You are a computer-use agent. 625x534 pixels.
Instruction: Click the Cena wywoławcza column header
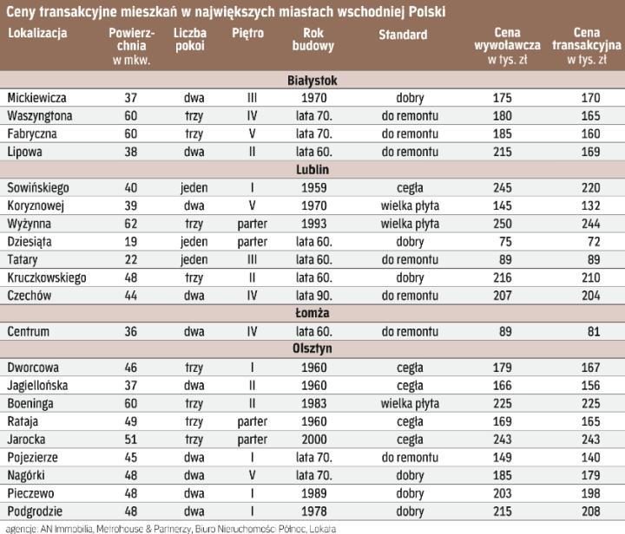[x=511, y=48]
